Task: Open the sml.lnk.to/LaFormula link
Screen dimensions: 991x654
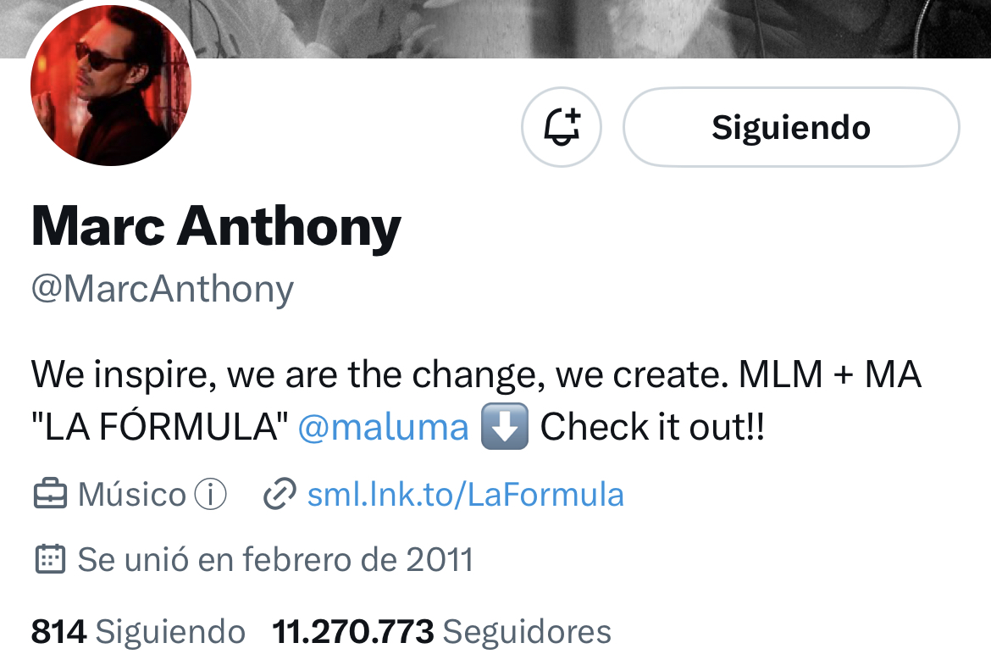Action: click(465, 494)
